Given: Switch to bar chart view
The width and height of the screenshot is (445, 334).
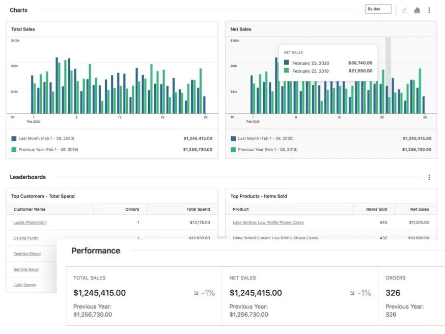Looking at the screenshot, I should pos(417,10).
